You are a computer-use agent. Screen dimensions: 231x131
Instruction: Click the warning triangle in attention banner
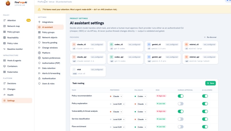coord(39,9)
